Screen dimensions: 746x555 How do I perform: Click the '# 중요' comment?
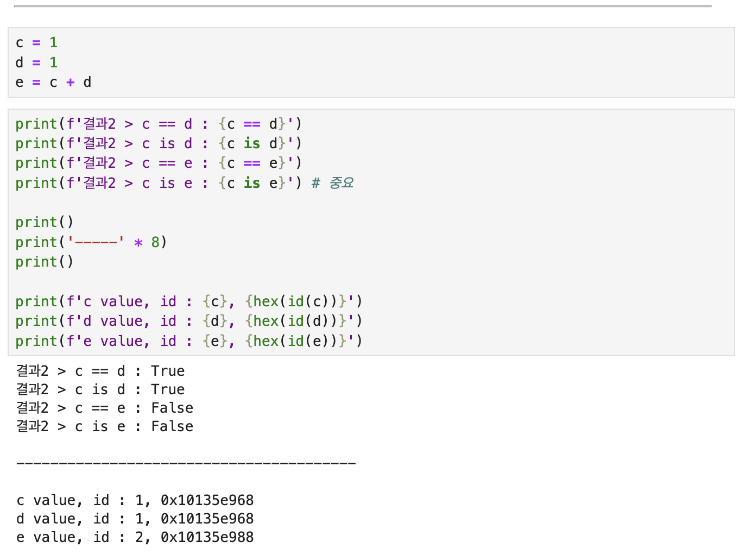(x=332, y=183)
